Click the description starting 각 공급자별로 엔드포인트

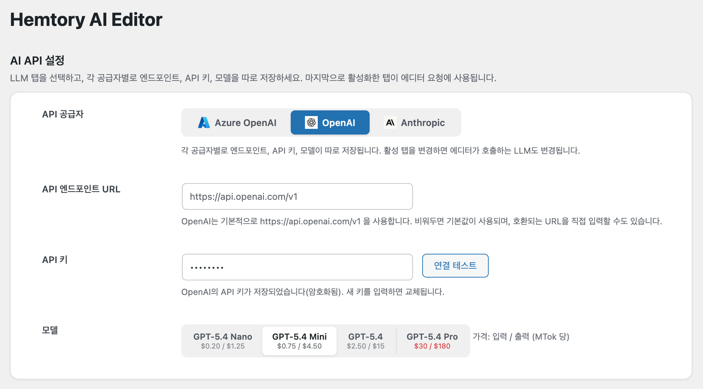[x=381, y=150]
